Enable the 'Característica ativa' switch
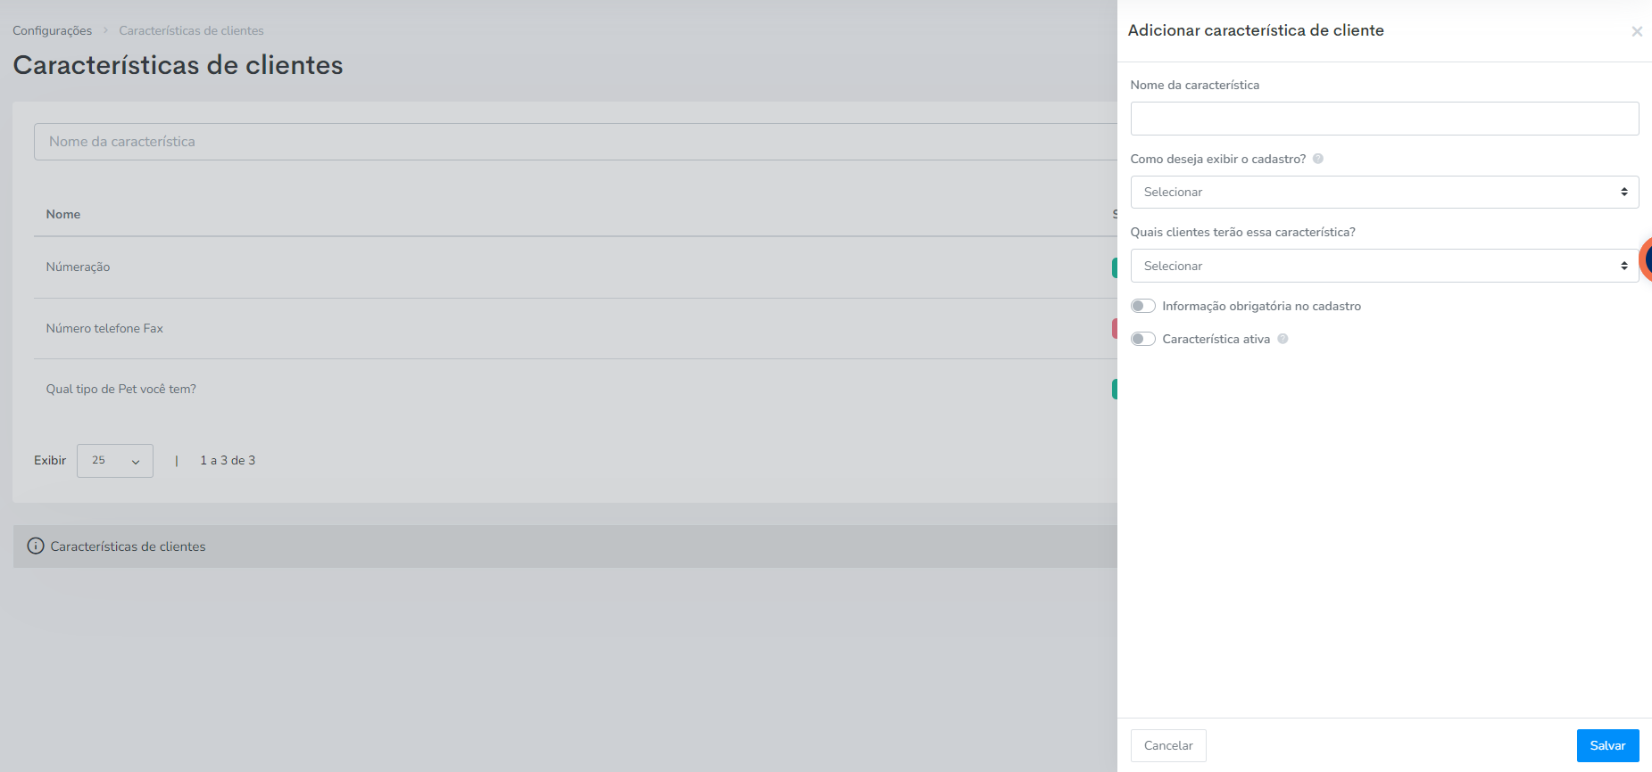 1142,339
